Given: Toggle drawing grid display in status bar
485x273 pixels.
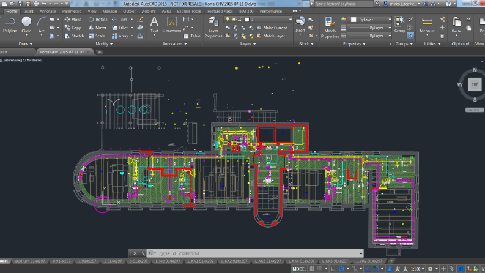Looking at the screenshot, I should pos(312,269).
